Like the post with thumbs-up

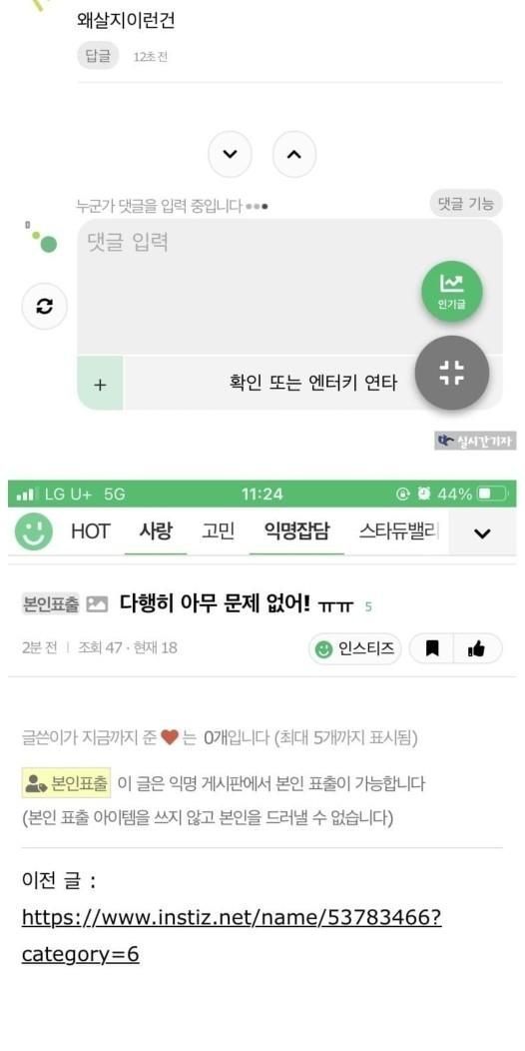477,648
